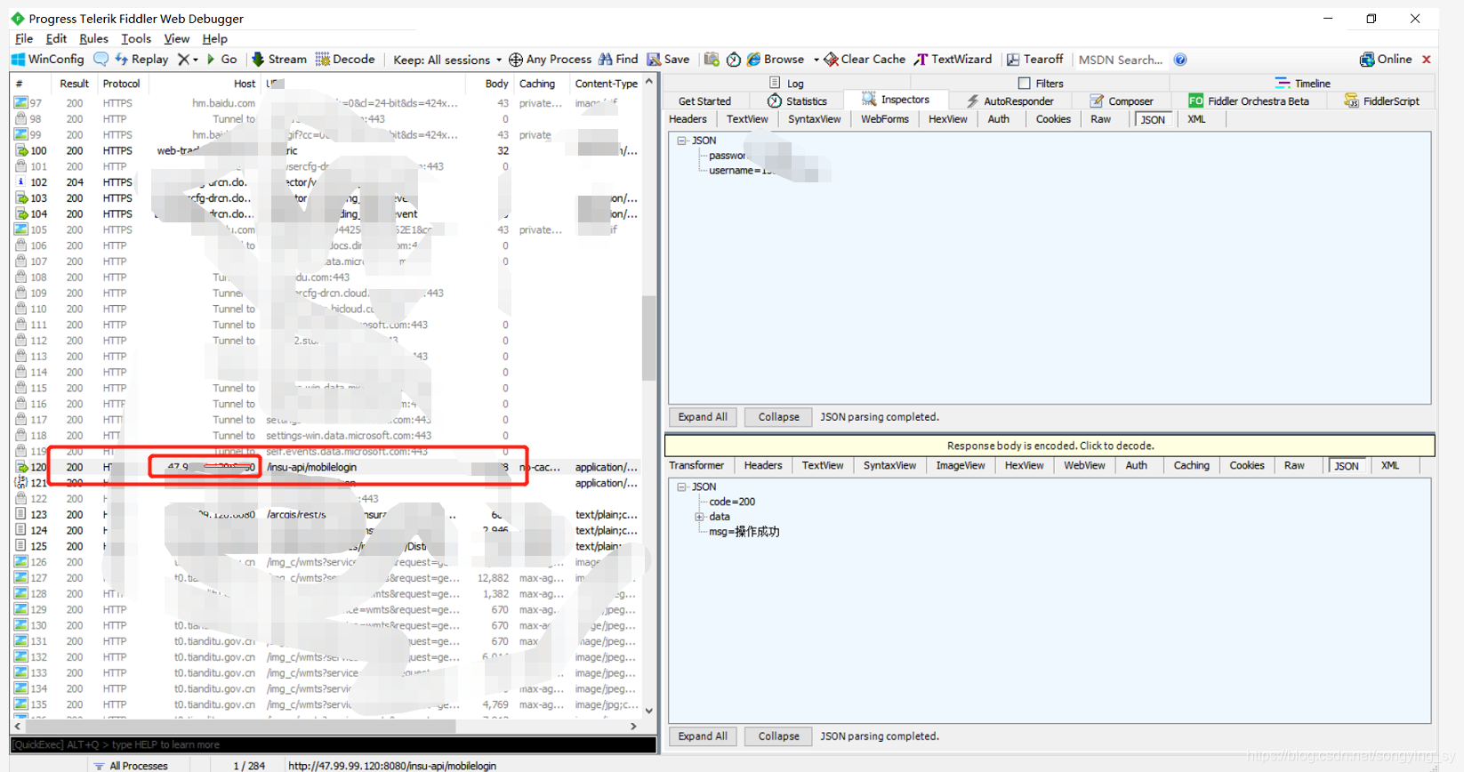Open the Statistics tab
This screenshot has width=1464, height=772.
click(797, 101)
